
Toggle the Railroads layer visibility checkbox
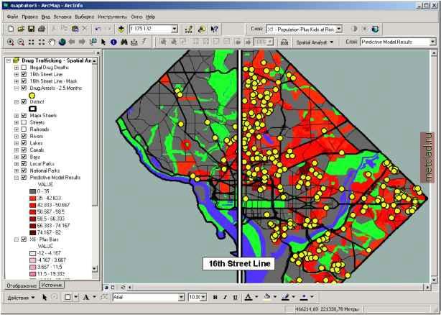tap(24, 129)
